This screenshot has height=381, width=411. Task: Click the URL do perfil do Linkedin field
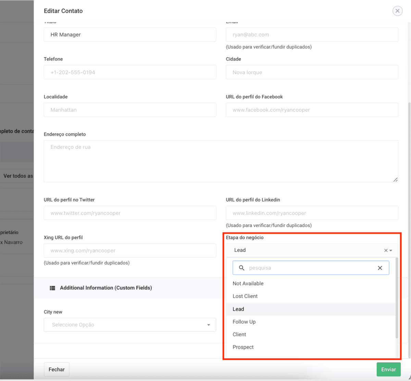click(312, 213)
